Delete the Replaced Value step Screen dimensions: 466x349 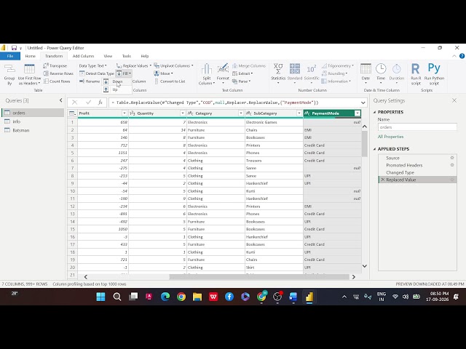[383, 180]
